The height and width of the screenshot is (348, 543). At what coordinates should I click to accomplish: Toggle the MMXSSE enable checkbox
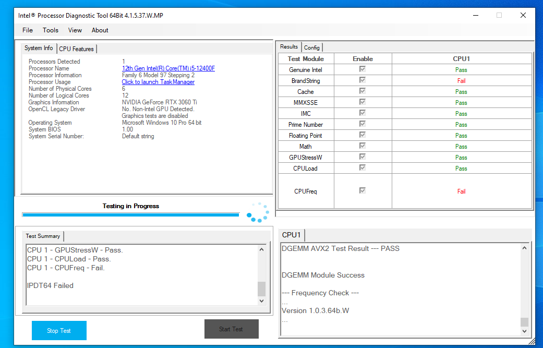point(363,102)
